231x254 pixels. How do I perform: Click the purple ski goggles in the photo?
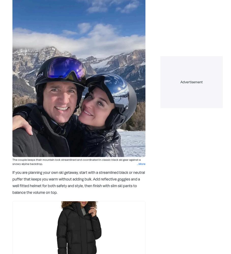(67, 69)
